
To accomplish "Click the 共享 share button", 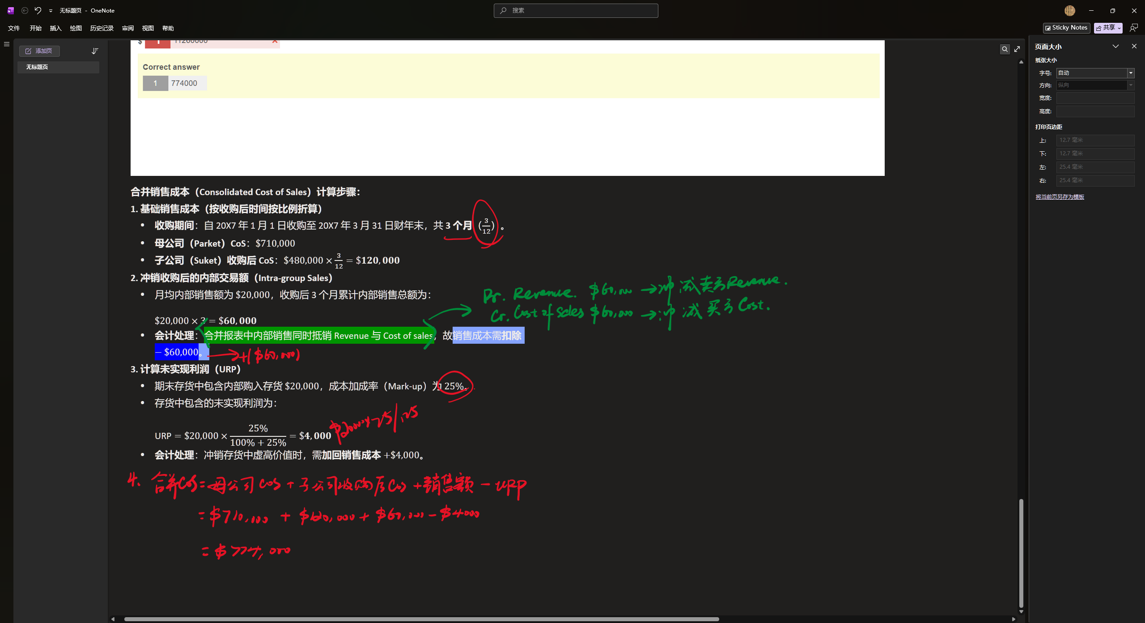I will click(1108, 28).
